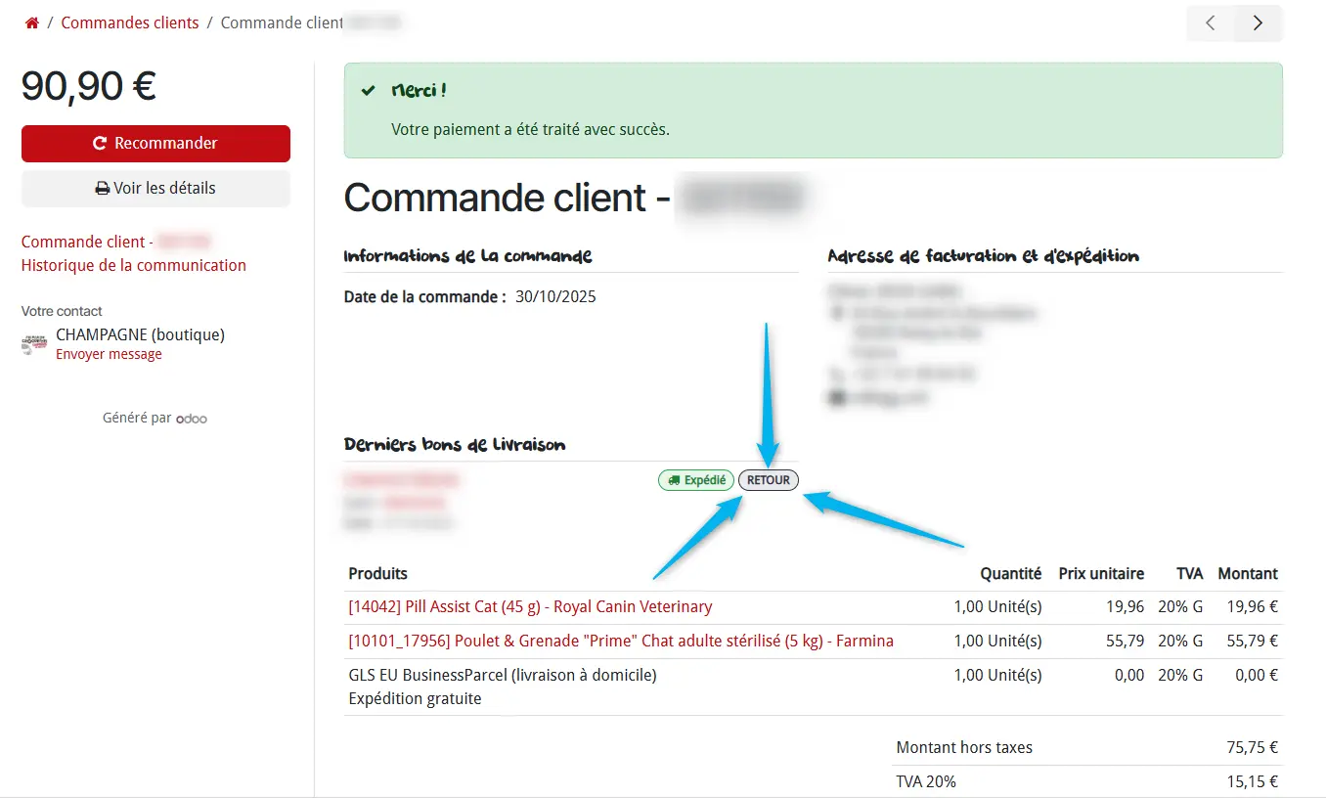1326x798 pixels.
Task: Click Voir les détails button
Action: coord(155,188)
